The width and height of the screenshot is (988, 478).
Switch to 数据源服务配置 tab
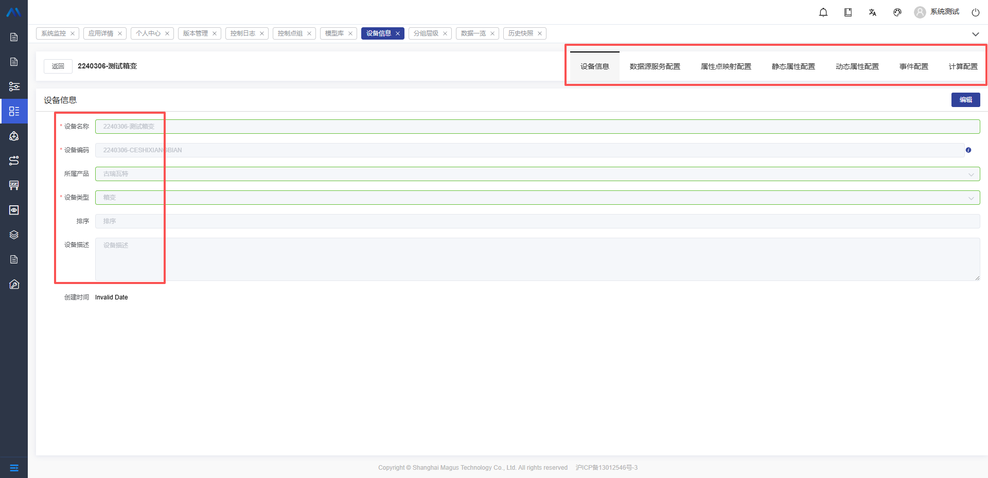click(655, 66)
